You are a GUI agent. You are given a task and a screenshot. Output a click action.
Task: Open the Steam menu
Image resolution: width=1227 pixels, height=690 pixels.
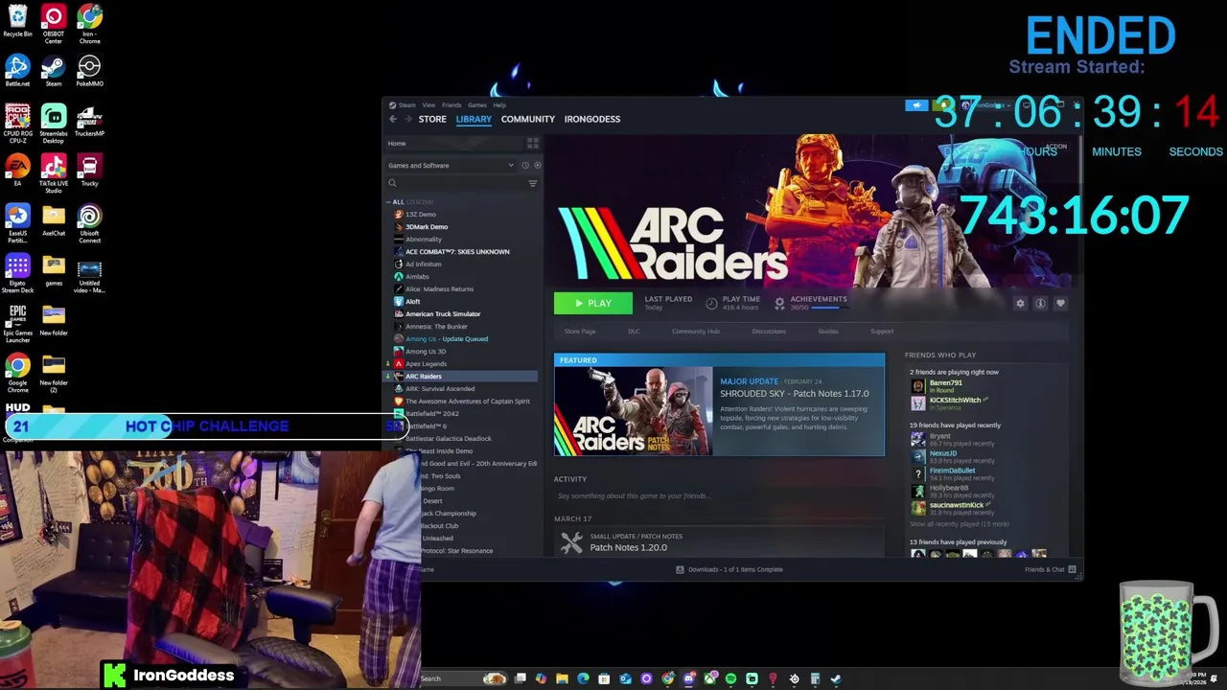pos(406,104)
